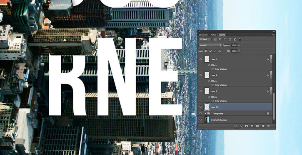The image size is (302, 155).
Task: Open the Layers panel flyout menu
Action: tap(273, 35)
